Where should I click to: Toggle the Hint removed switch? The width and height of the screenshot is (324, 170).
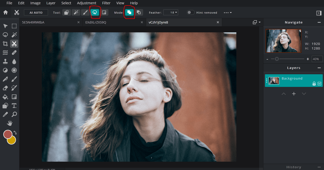190,12
